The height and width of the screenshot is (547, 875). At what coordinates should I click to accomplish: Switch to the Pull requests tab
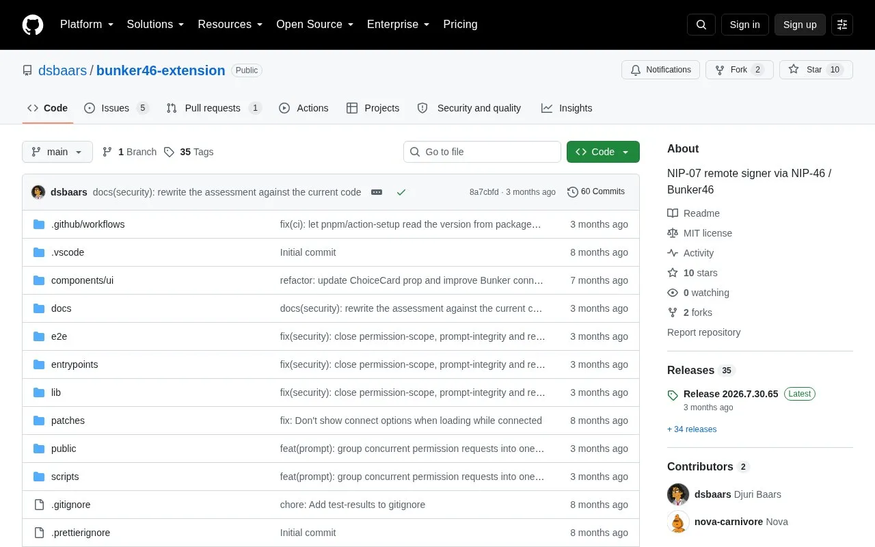tap(214, 108)
